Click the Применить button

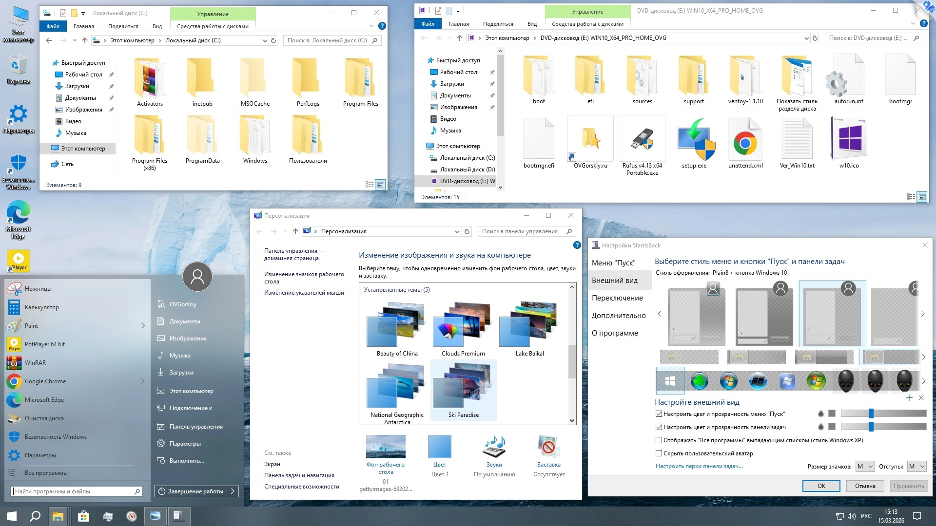[x=908, y=486]
